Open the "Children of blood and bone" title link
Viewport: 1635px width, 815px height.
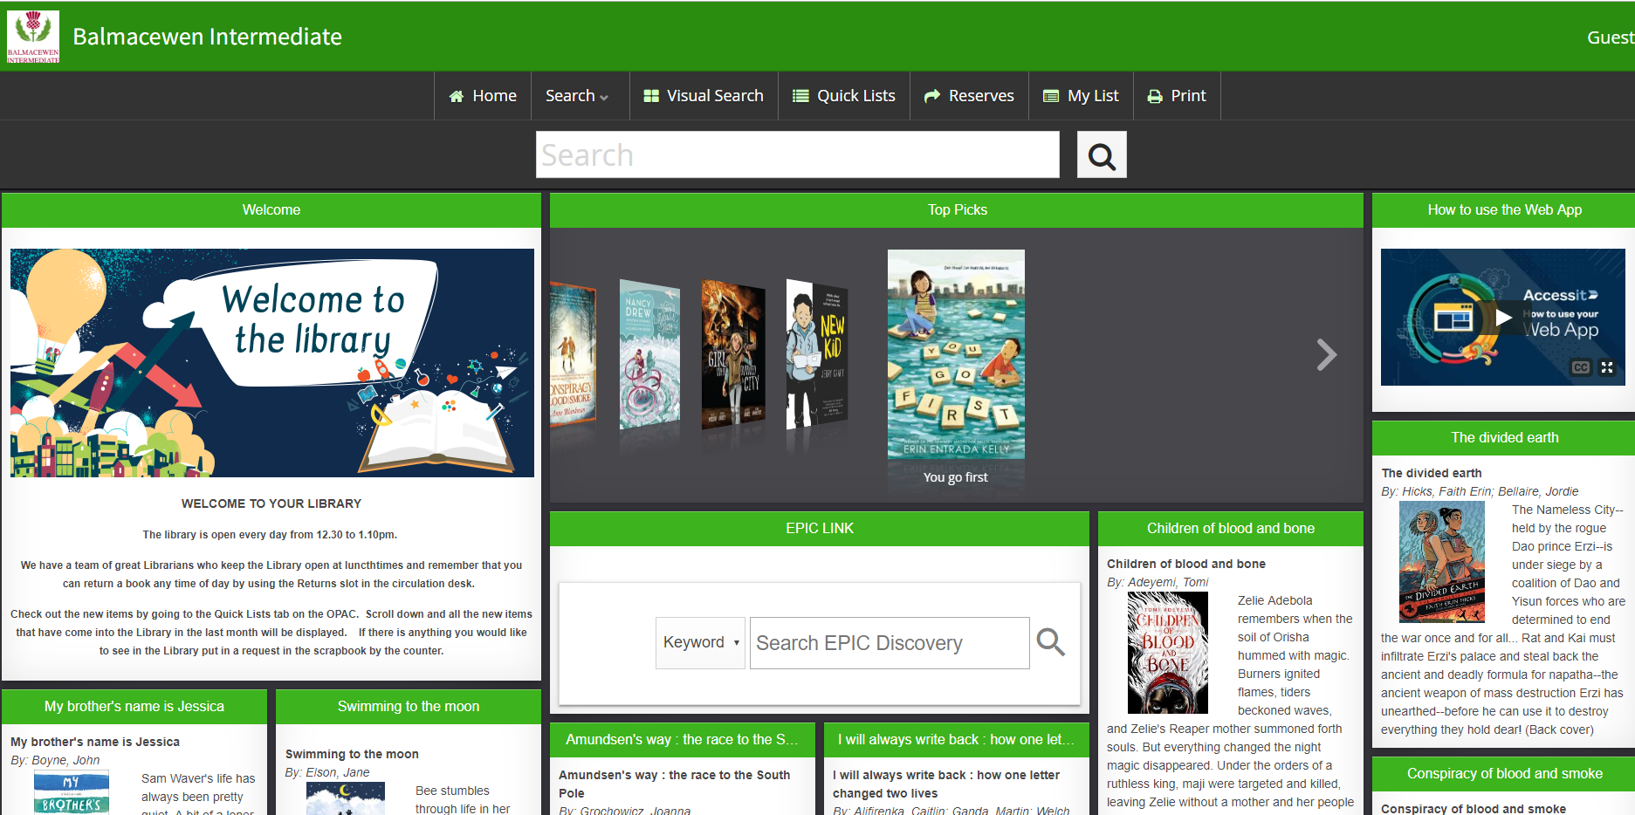1185,564
